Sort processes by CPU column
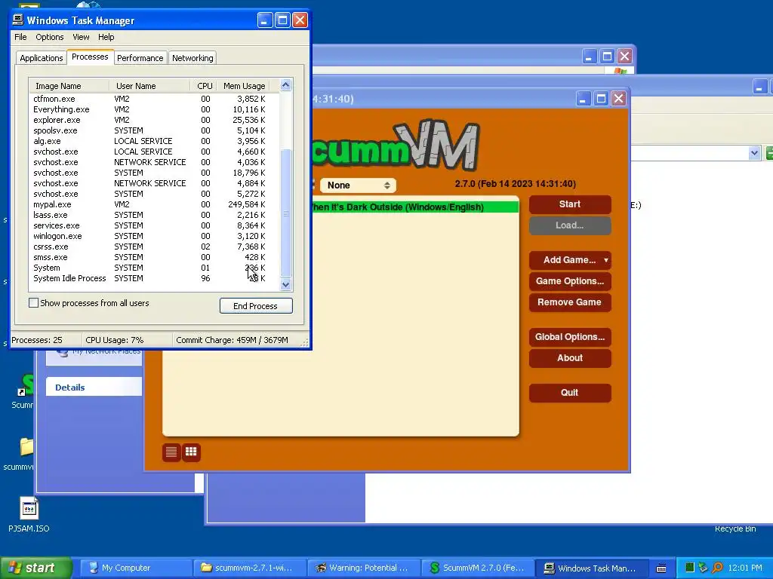Image resolution: width=773 pixels, height=579 pixels. click(203, 86)
